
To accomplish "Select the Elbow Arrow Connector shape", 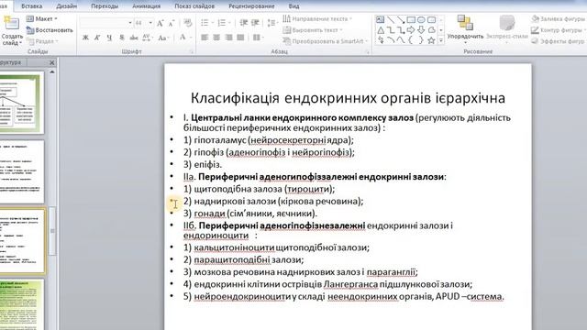I will (401, 30).
